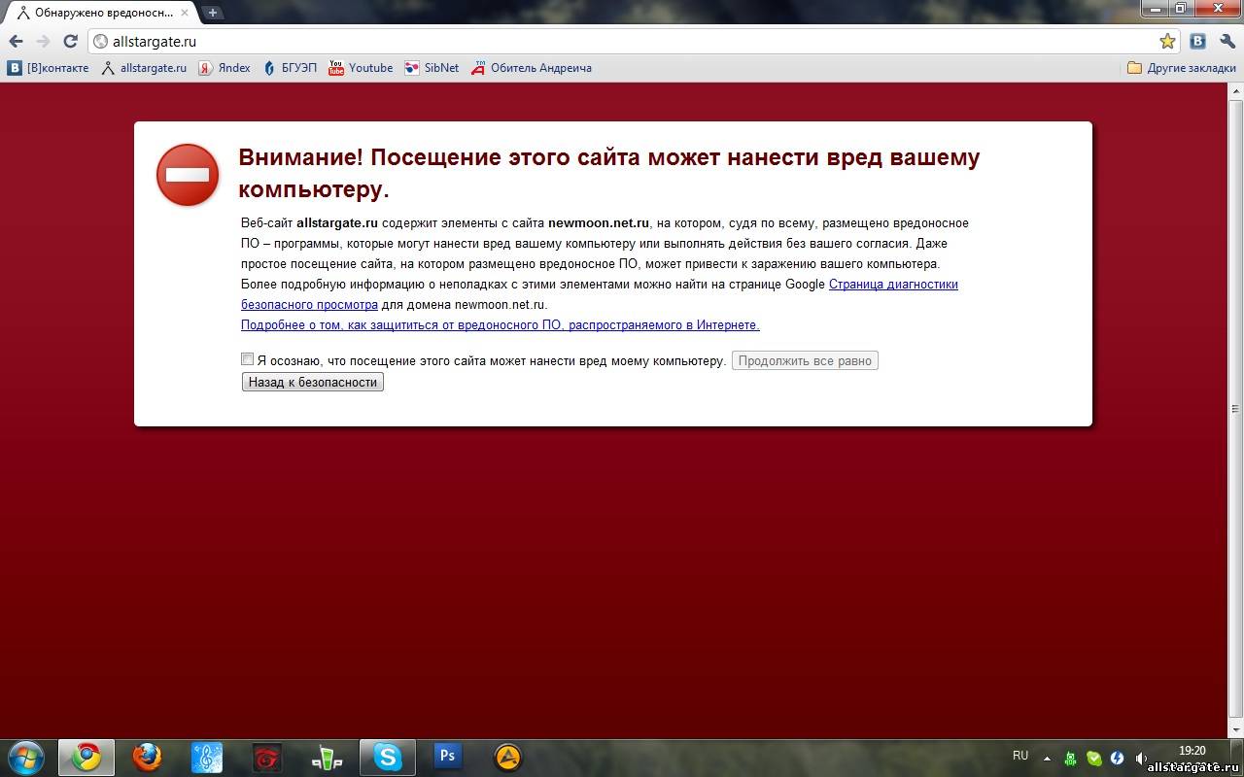Open a new tab with plus button
Viewport: 1244px width, 777px height.
pos(213,13)
